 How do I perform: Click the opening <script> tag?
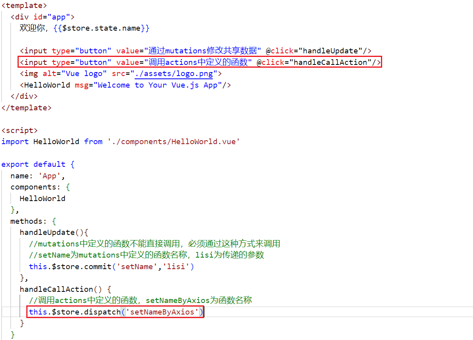(x=20, y=131)
